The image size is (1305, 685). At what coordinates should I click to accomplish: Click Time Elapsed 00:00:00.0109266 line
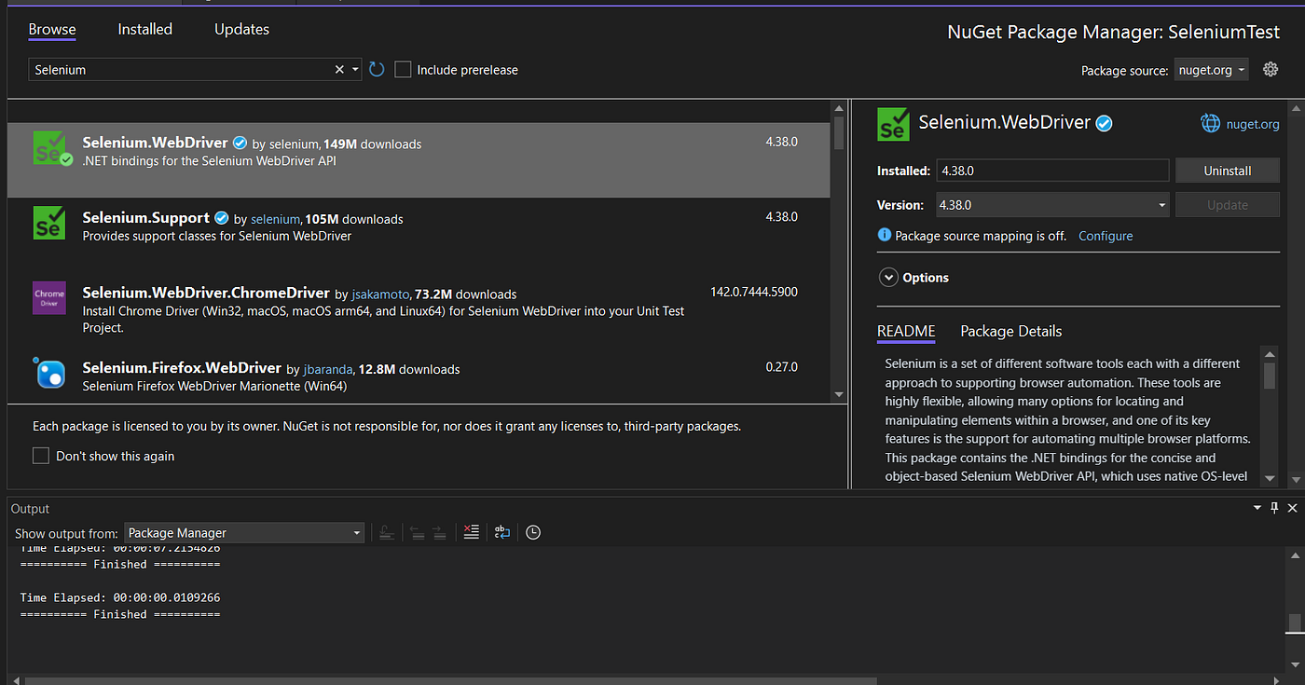[x=120, y=597]
